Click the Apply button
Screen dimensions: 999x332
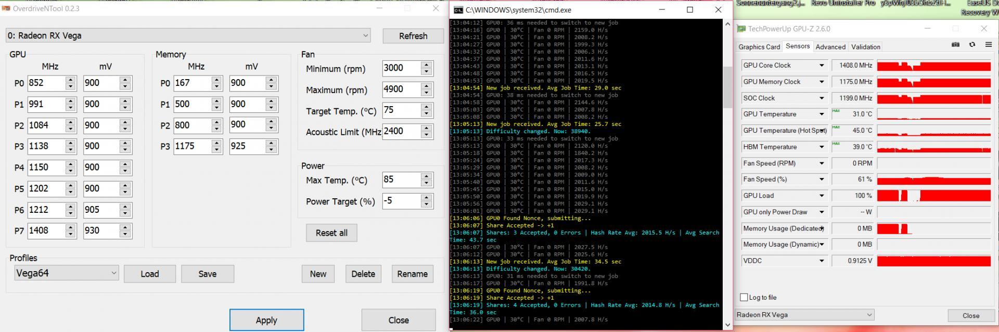coord(266,320)
